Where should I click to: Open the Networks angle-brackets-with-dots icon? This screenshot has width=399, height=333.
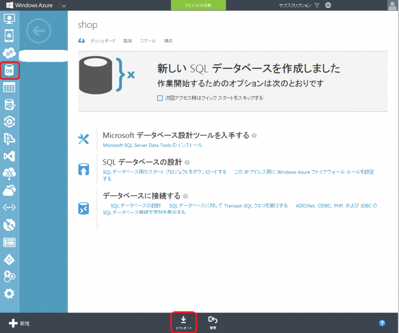tap(9, 208)
